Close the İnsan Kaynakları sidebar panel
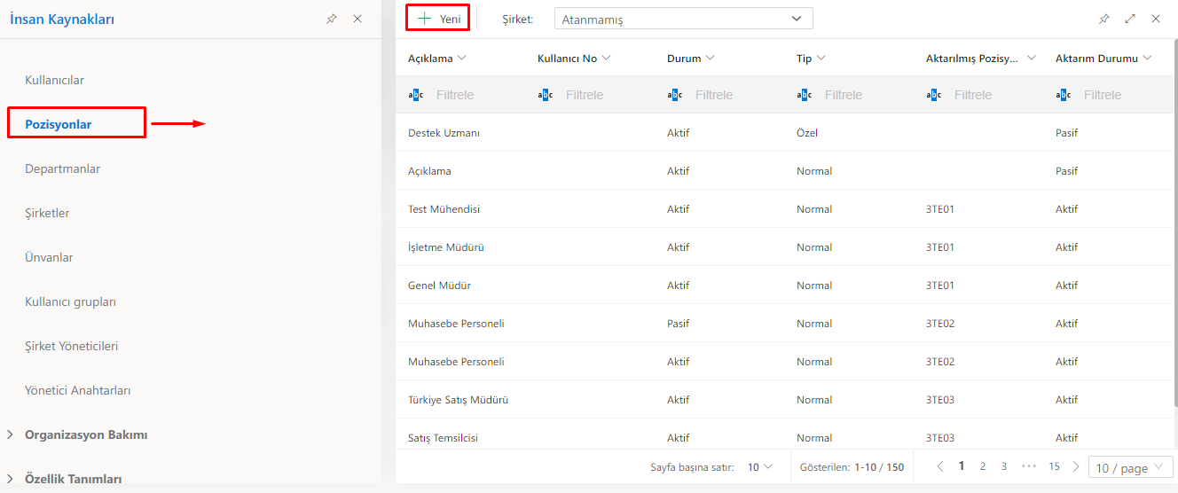This screenshot has height=493, width=1178. (357, 19)
